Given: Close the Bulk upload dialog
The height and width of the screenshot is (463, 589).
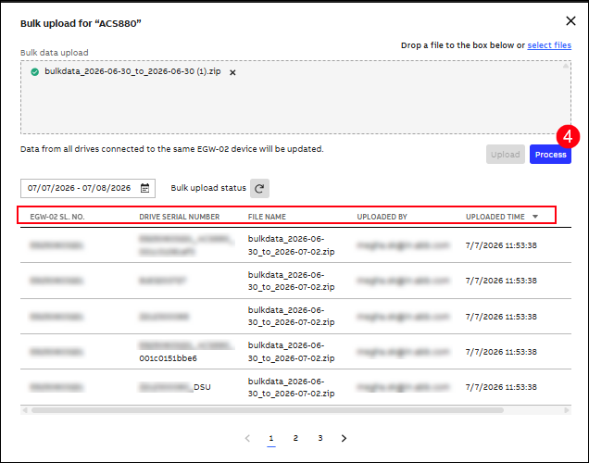Looking at the screenshot, I should coord(570,21).
